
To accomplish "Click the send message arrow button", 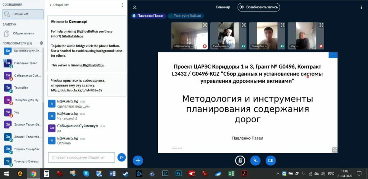I will (121, 157).
